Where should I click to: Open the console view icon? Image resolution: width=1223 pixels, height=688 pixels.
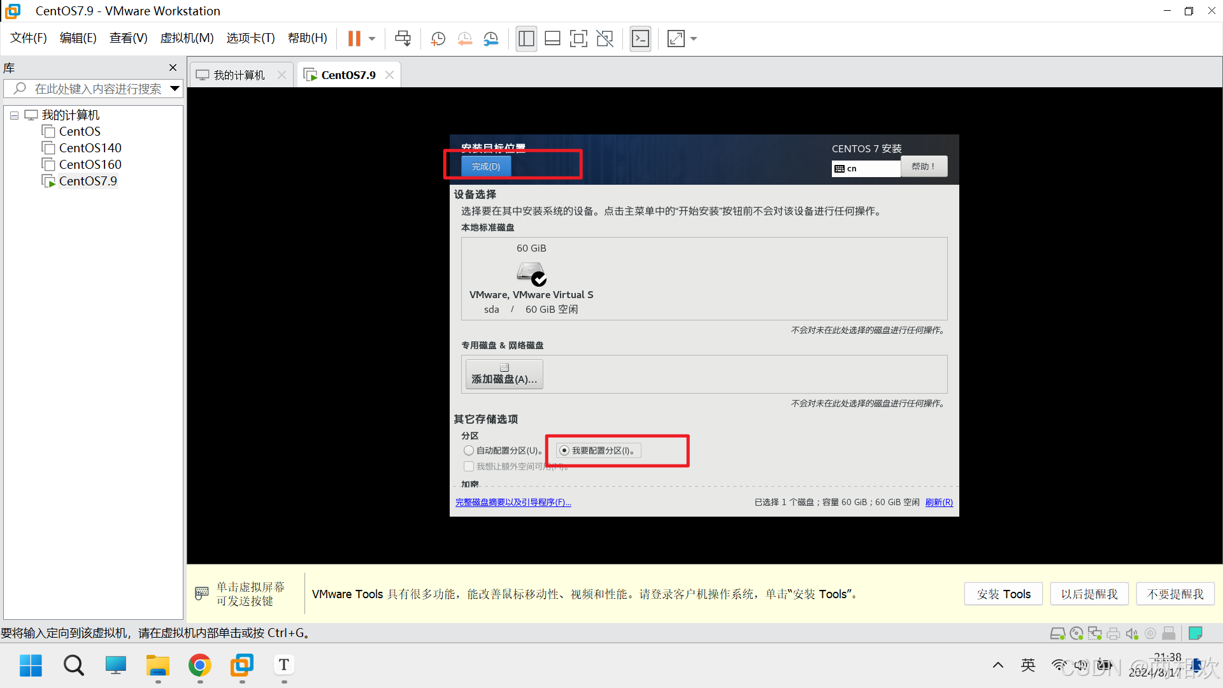click(x=640, y=39)
